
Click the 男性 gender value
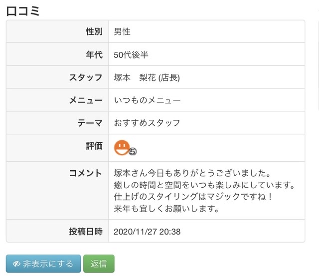pos(122,31)
